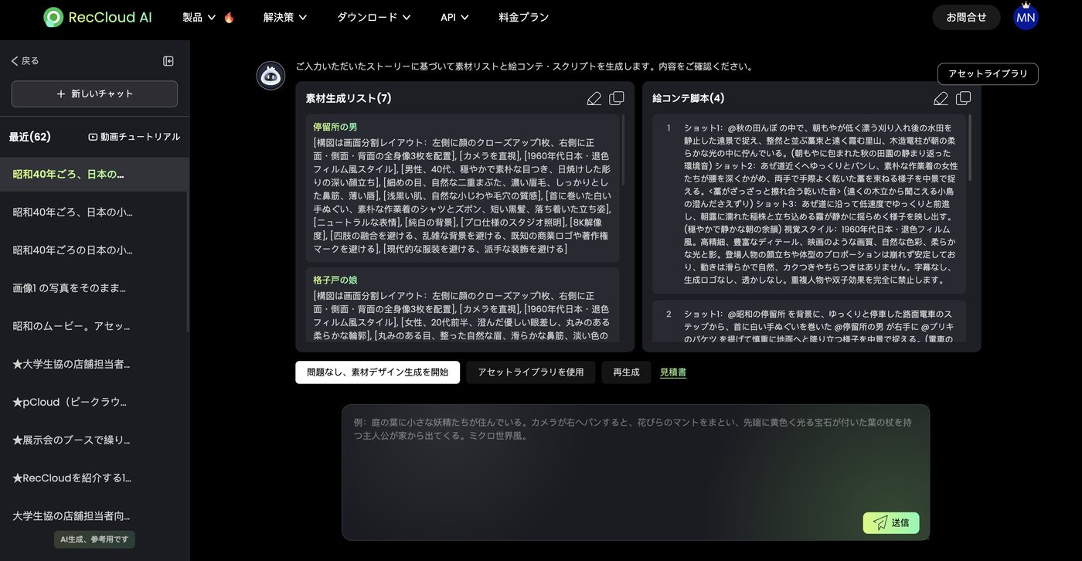Viewport: 1082px width, 561px height.
Task: Open the ダウンロード dropdown menu
Action: point(374,17)
